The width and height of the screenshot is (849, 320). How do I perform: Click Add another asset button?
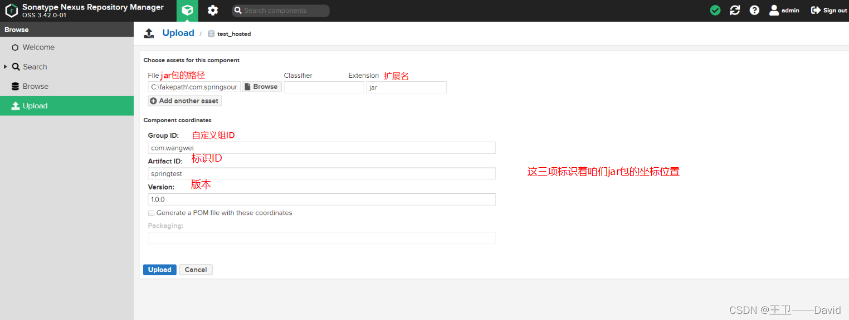click(x=185, y=101)
